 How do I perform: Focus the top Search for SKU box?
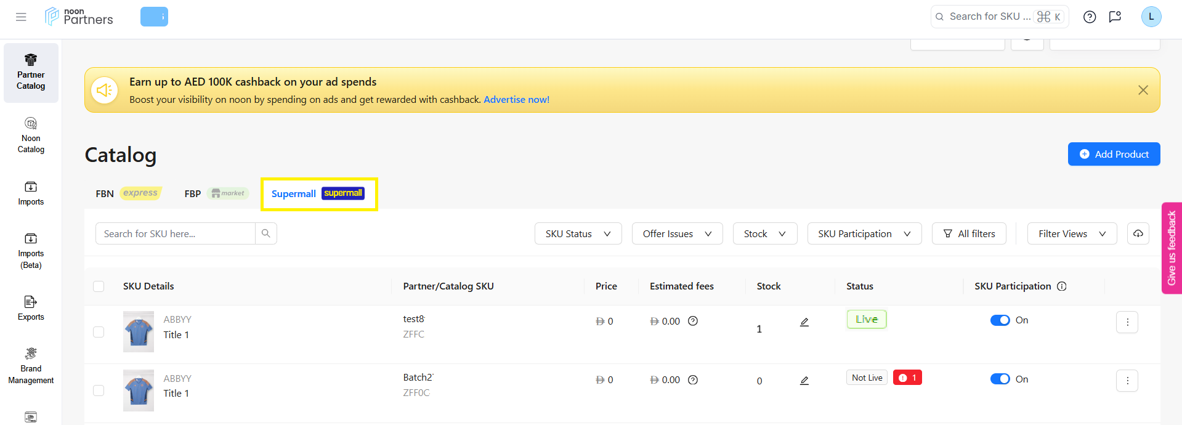pos(1000,17)
